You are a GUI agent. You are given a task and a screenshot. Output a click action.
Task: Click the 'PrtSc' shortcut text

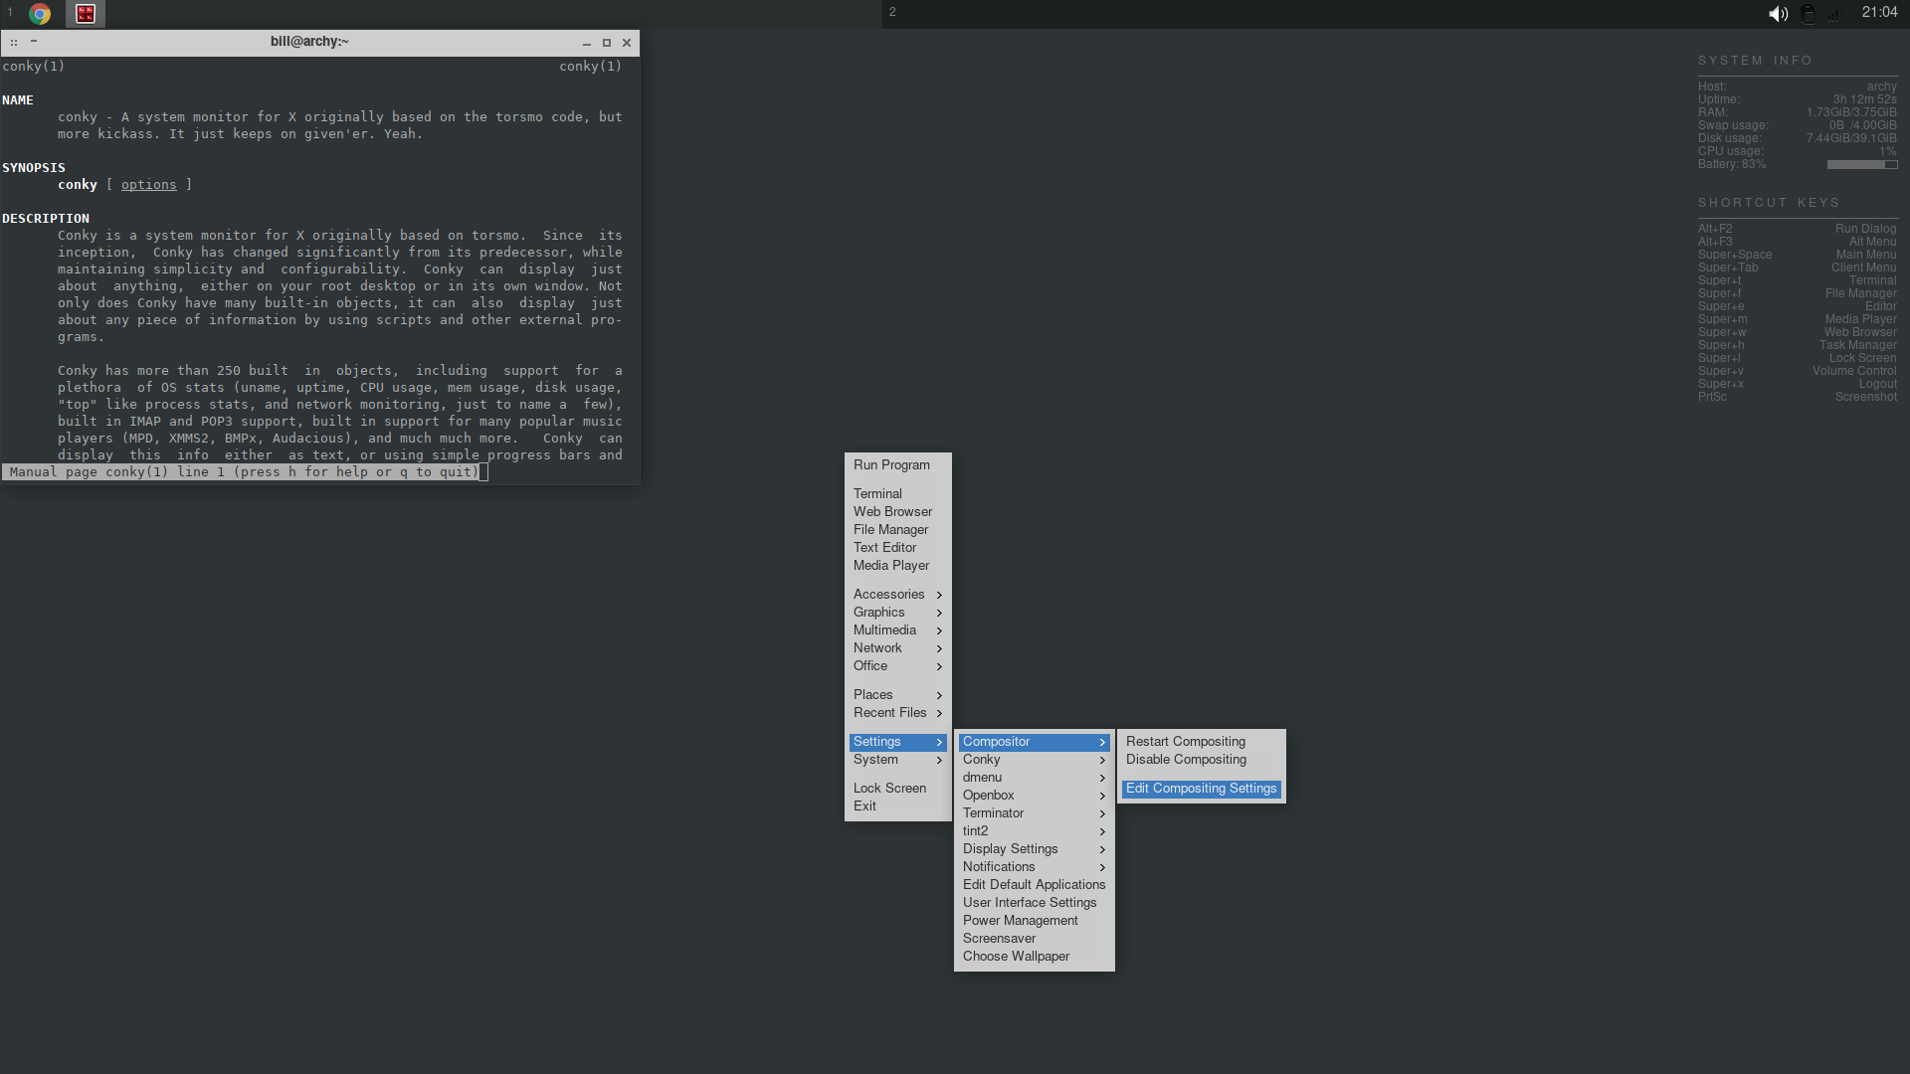pyautogui.click(x=1712, y=397)
